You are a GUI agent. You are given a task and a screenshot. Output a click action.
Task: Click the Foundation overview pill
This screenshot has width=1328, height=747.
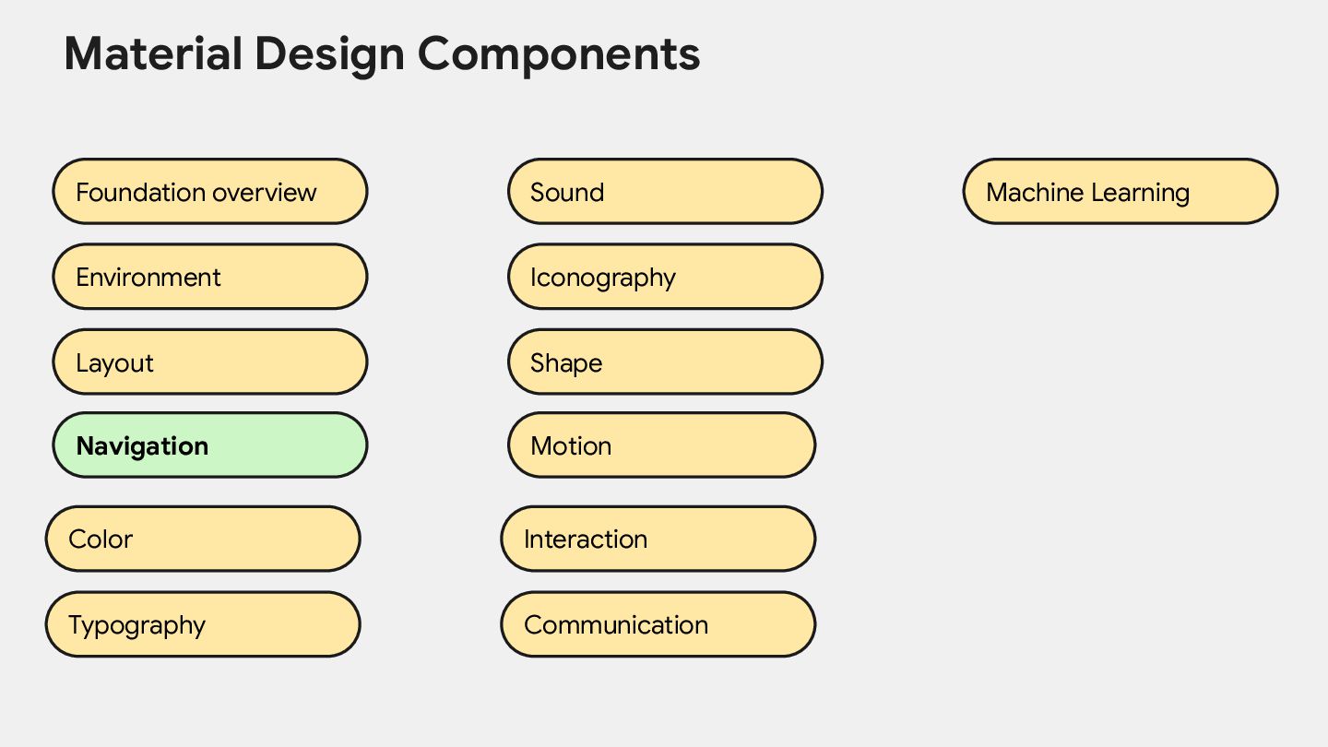[210, 192]
